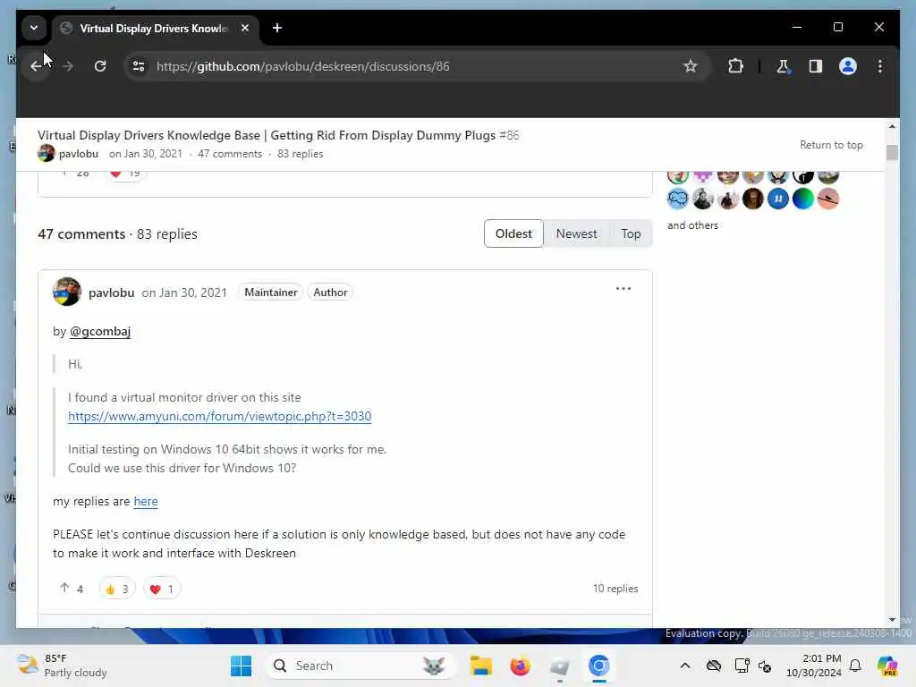Toggle the heart reaction with 19 at top

[125, 174]
